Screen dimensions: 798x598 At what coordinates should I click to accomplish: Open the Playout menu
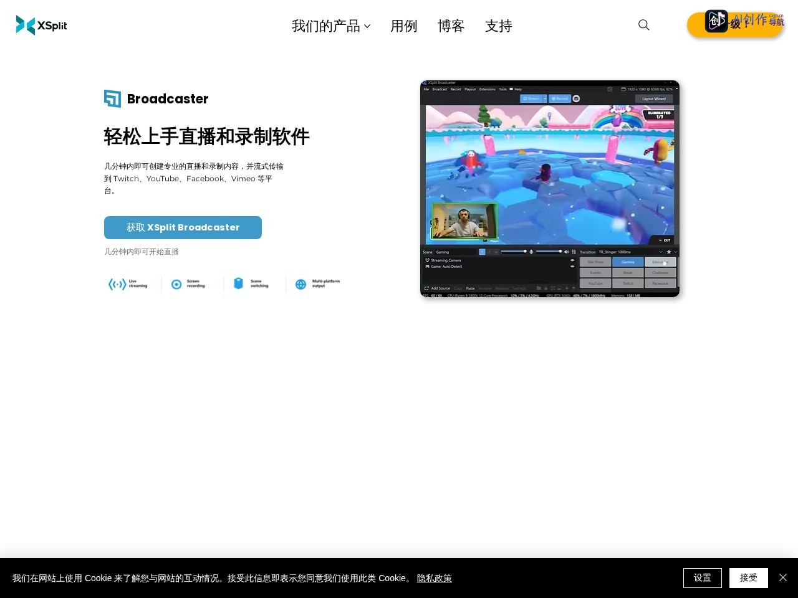coord(470,89)
